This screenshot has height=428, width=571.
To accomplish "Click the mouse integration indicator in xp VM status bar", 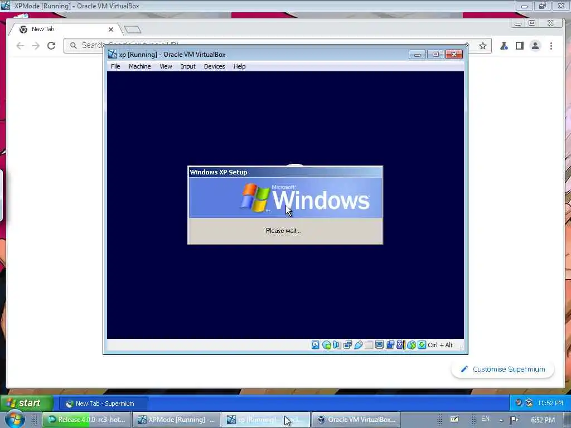I will (412, 344).
